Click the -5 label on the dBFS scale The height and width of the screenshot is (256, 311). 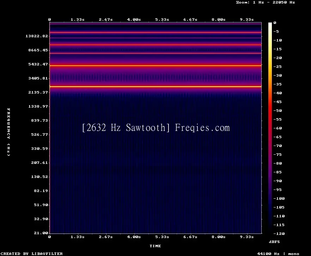276,31
